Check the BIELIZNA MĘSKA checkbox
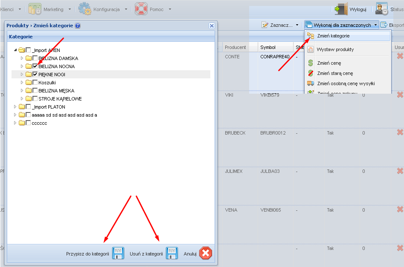 click(x=35, y=91)
